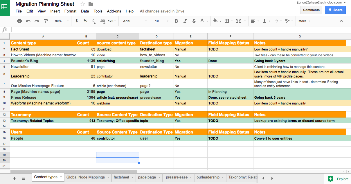Open the cell borders tool
The image size is (351, 184).
click(x=227, y=21)
